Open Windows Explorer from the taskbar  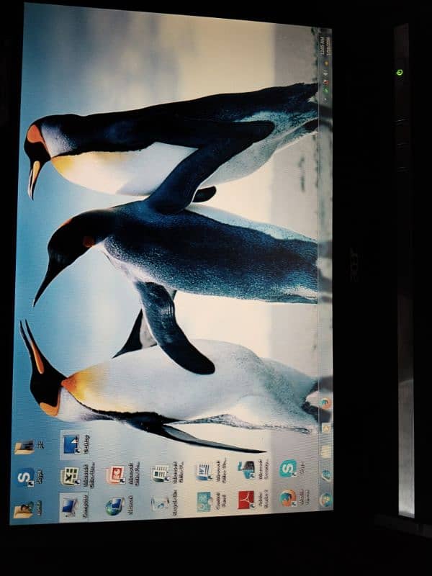point(326,451)
